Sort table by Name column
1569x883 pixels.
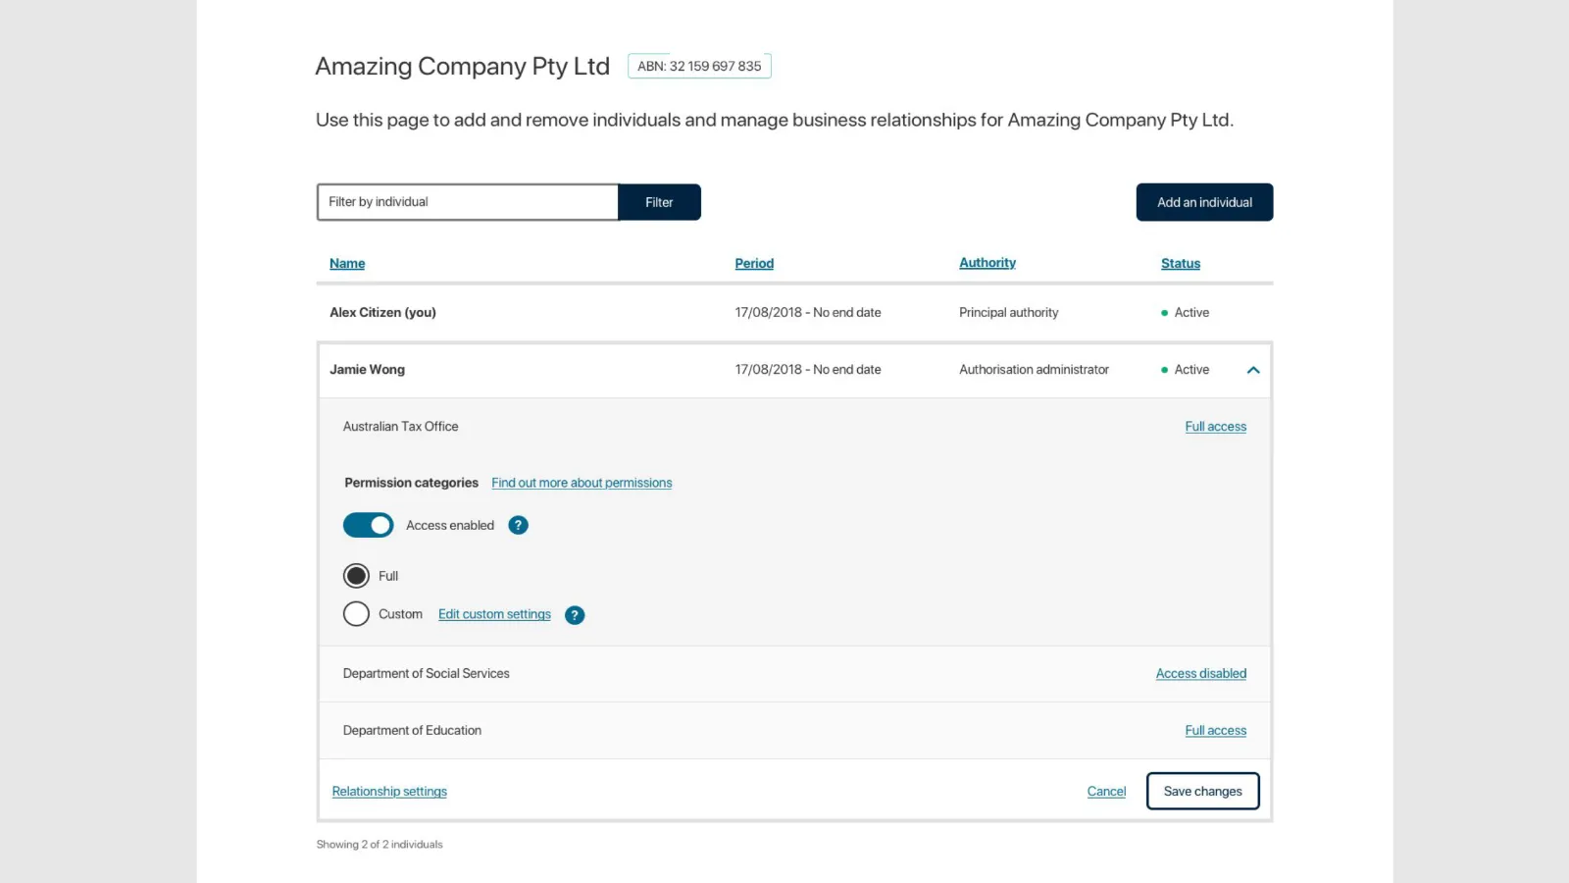coord(347,263)
